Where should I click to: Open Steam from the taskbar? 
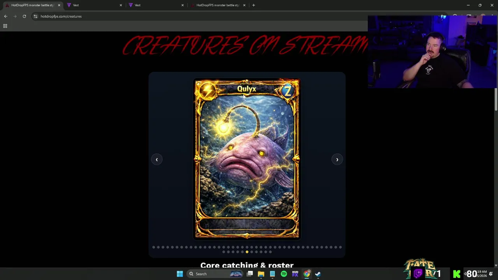pyautogui.click(x=318, y=274)
